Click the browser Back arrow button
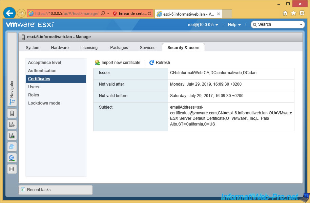 [9, 13]
